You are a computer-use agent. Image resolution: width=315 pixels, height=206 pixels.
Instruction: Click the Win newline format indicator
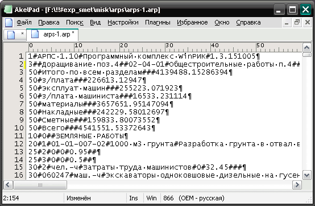coord(151,198)
